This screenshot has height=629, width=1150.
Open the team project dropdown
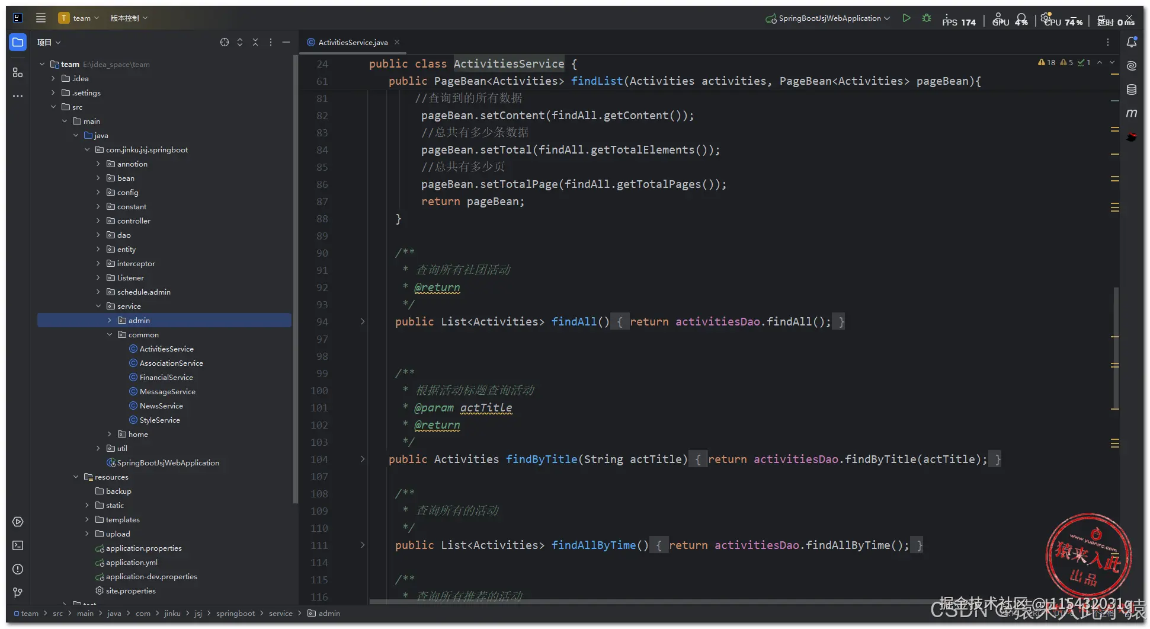pyautogui.click(x=79, y=18)
